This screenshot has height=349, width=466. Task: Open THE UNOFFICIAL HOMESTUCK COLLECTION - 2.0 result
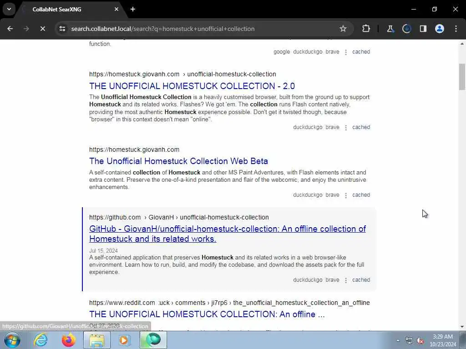(192, 86)
